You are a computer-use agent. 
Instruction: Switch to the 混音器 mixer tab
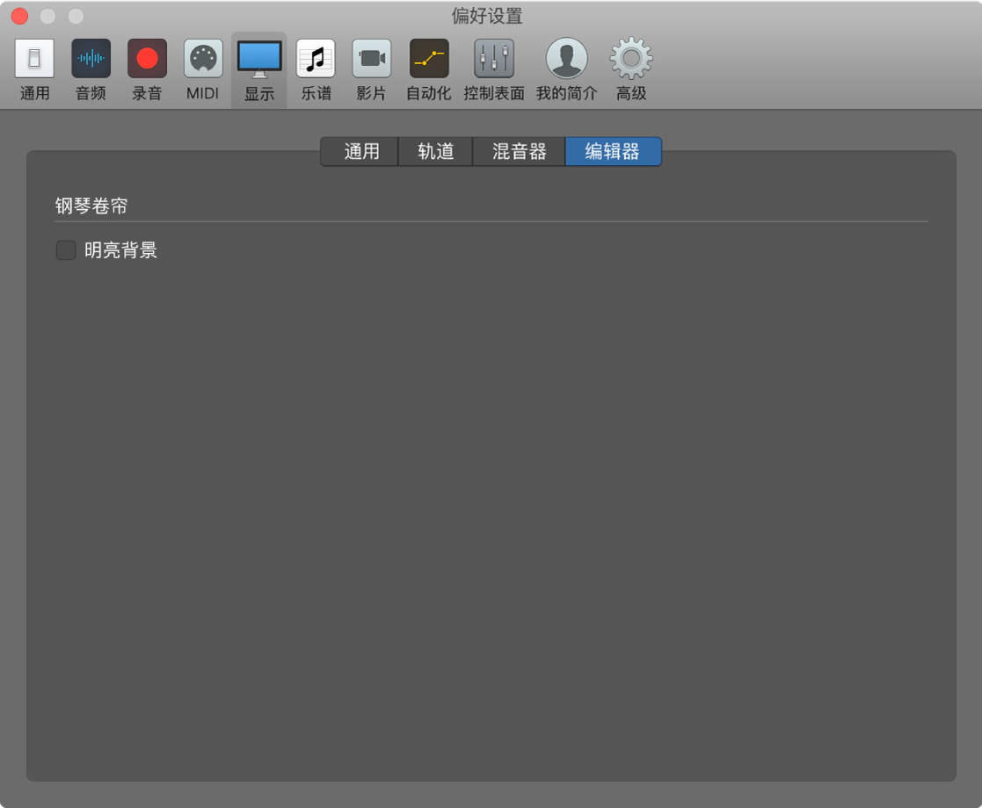[520, 151]
